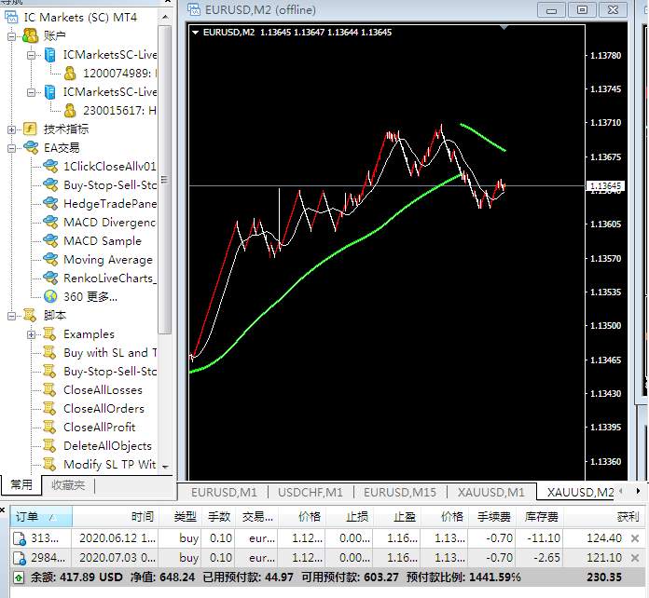Select the HedgeTradePanel EA icon
The image size is (649, 598).
(x=50, y=203)
